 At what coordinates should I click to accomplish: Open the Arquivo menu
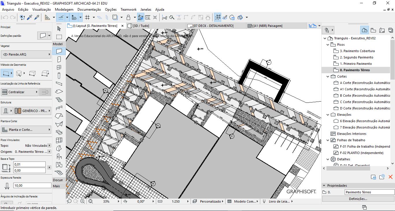8,10
